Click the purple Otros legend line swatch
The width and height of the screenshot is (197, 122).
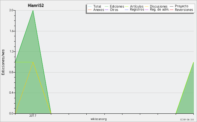point(106,10)
